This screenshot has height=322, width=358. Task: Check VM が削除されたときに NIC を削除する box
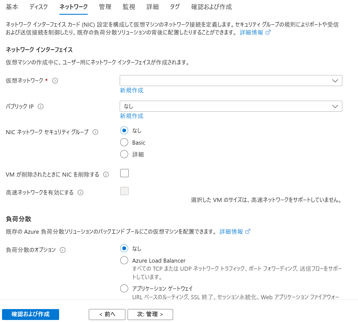(124, 173)
